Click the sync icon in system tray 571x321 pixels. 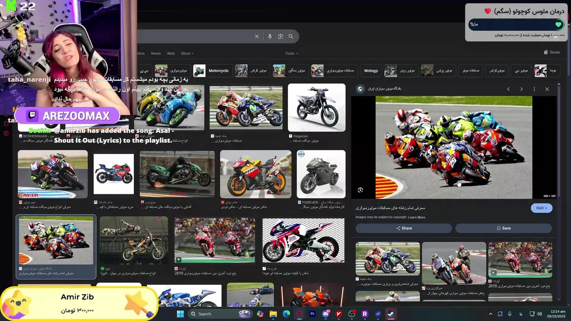[500, 314]
